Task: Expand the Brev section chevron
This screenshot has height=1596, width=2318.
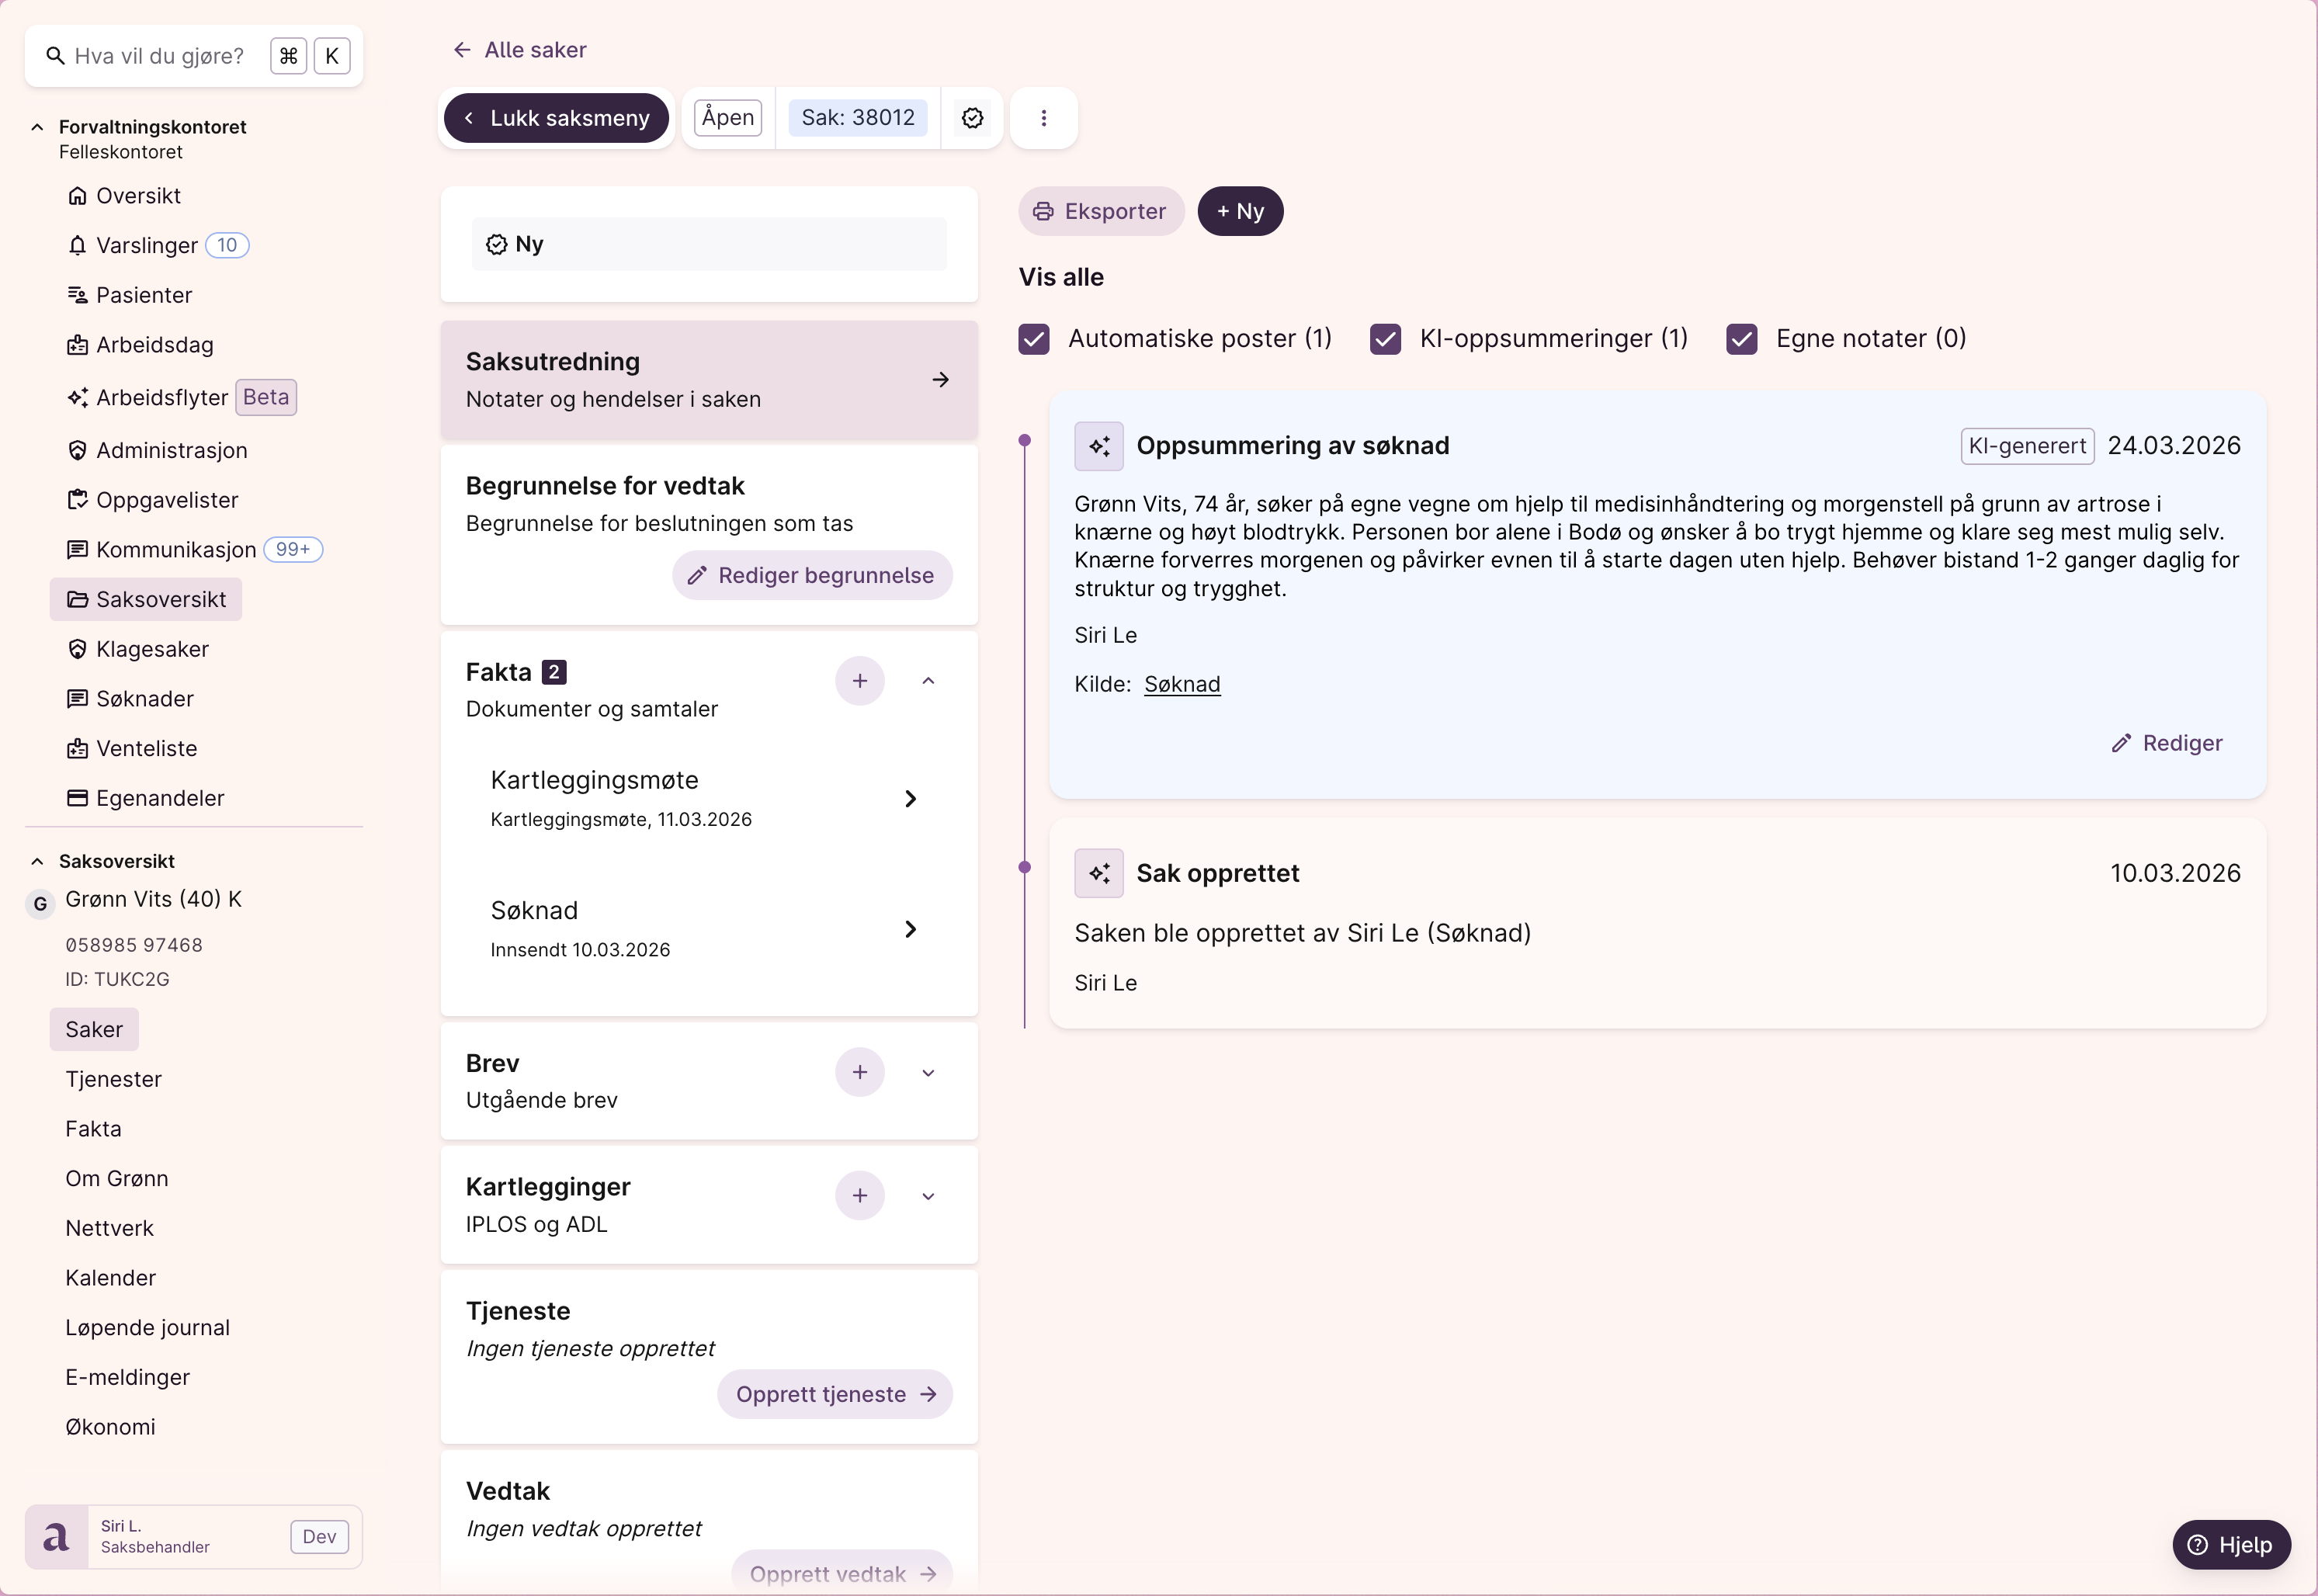Action: coord(928,1073)
